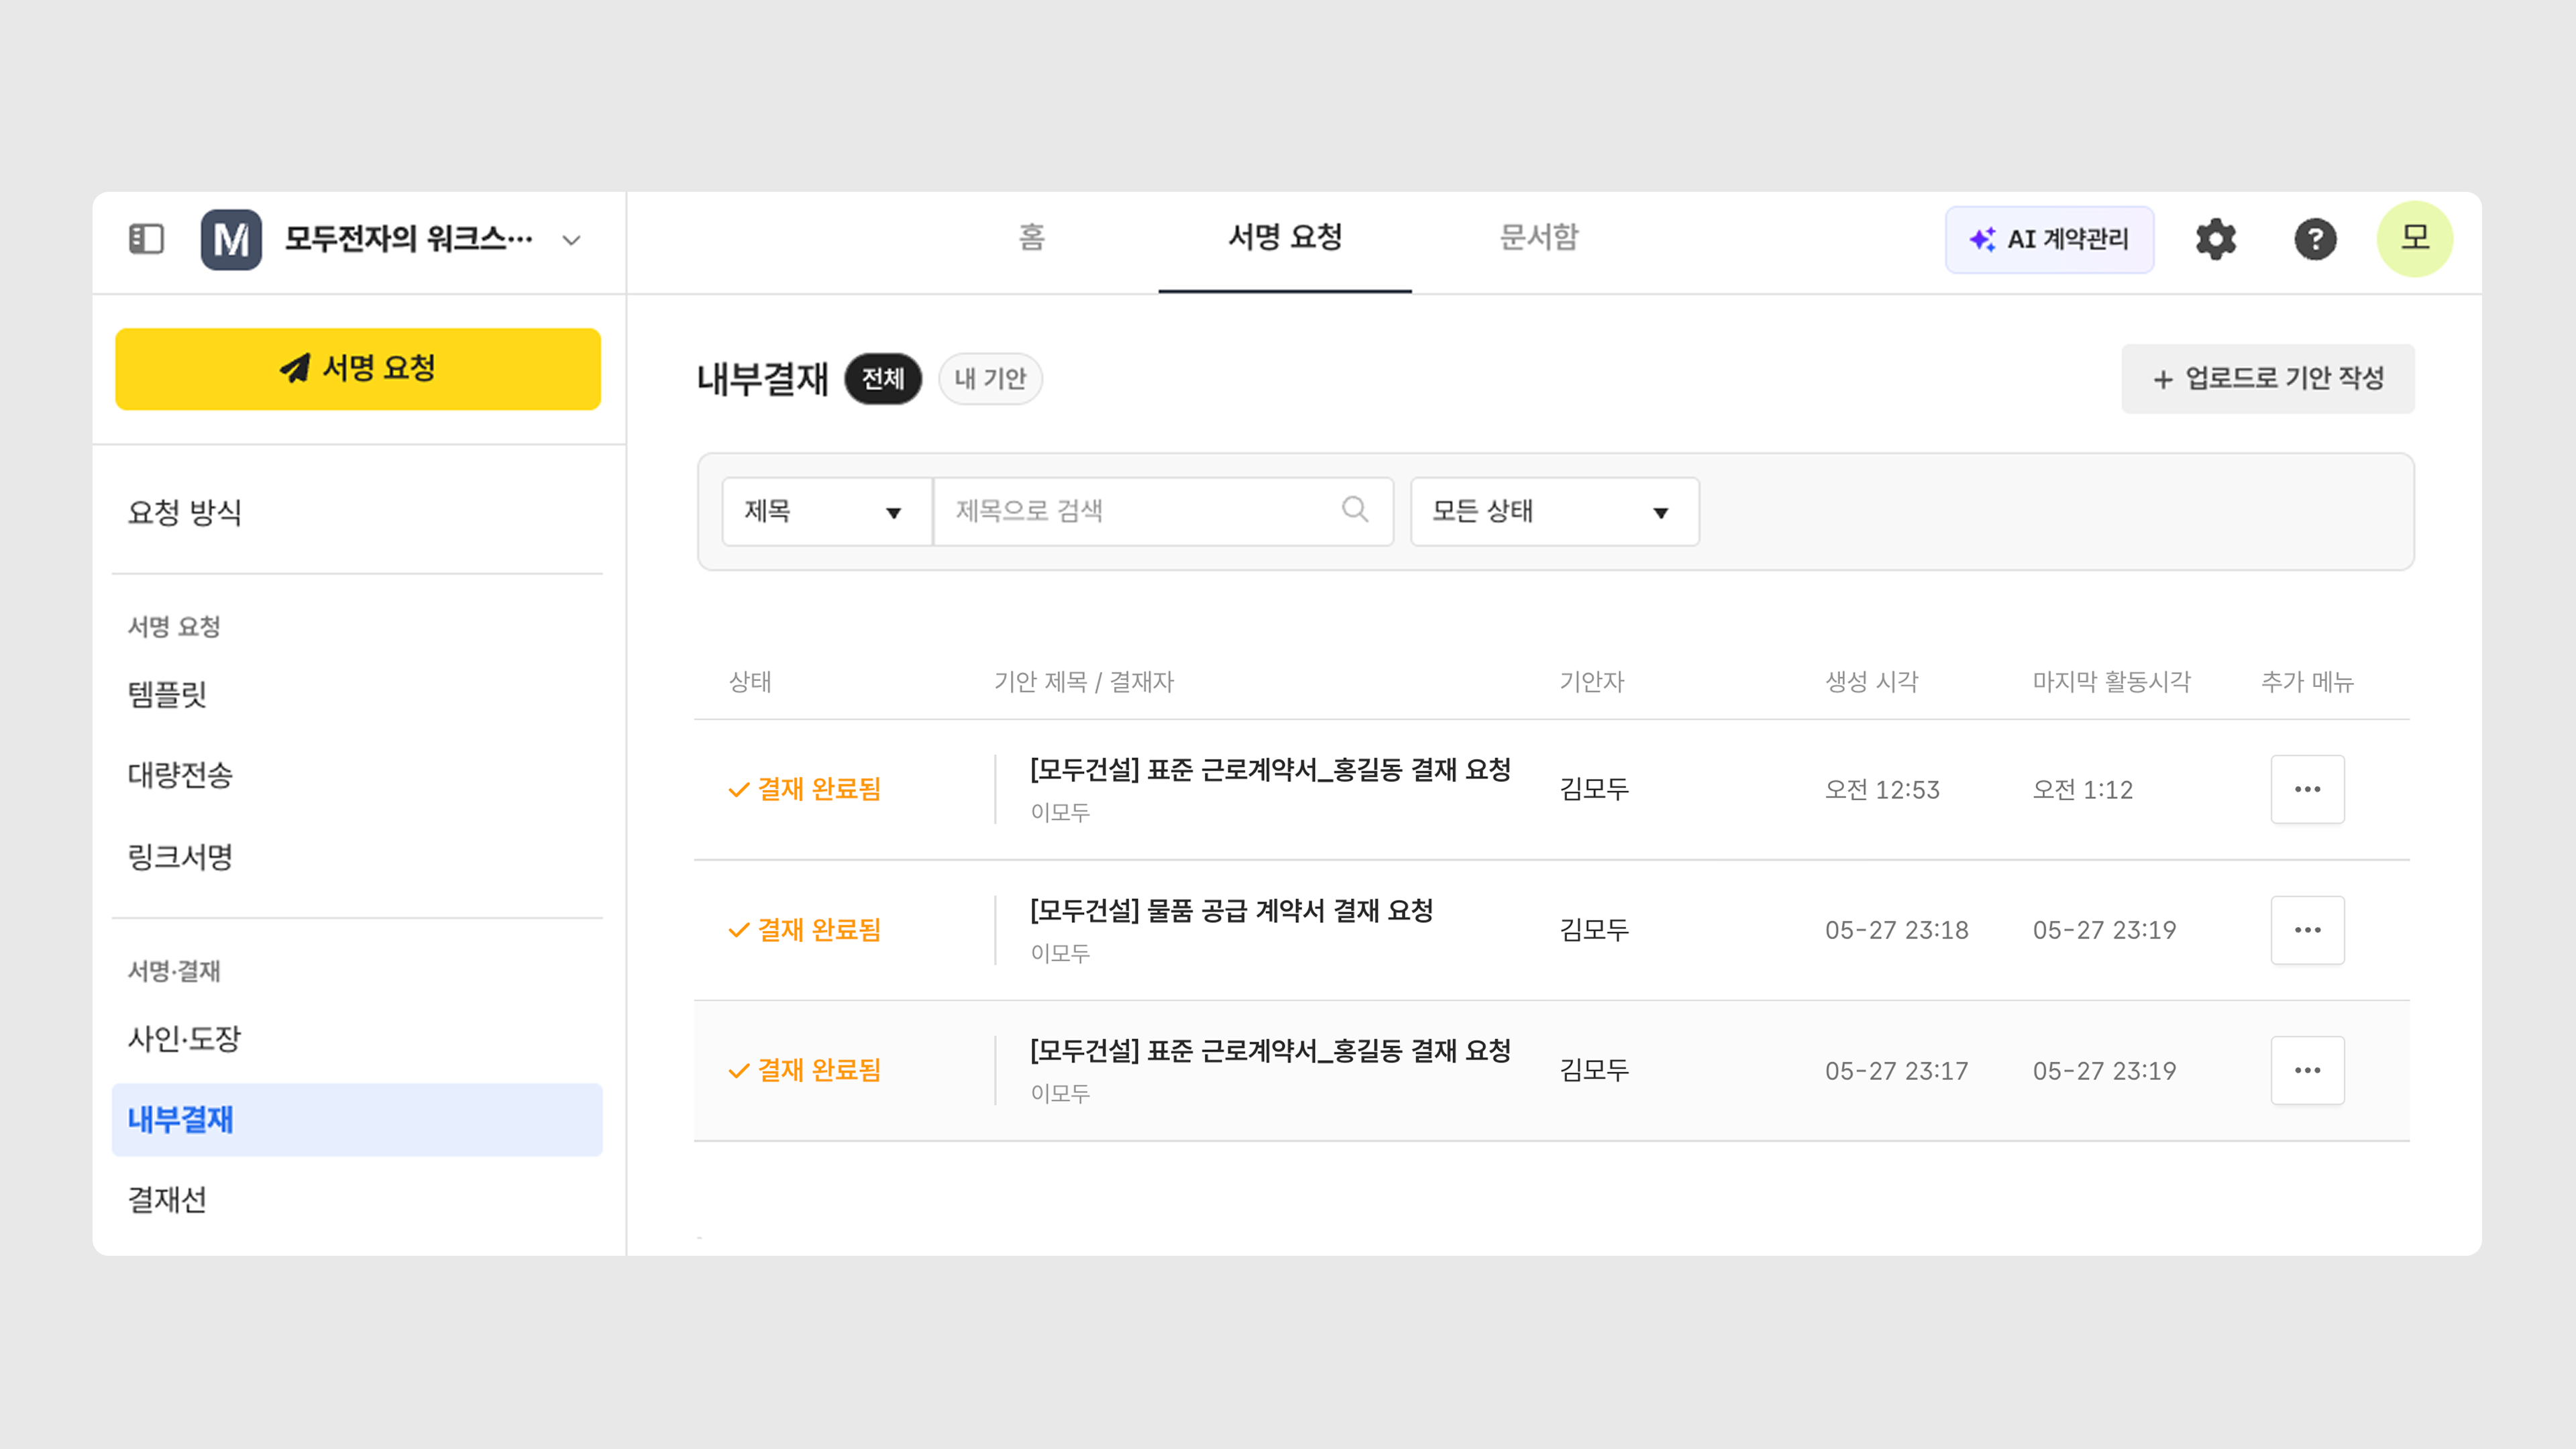Switch to the 문서함 tab

pyautogui.click(x=1538, y=238)
